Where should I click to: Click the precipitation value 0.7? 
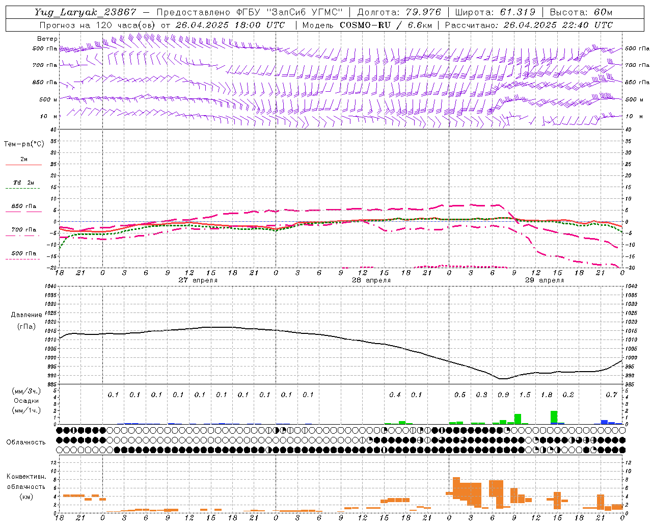pyautogui.click(x=611, y=395)
